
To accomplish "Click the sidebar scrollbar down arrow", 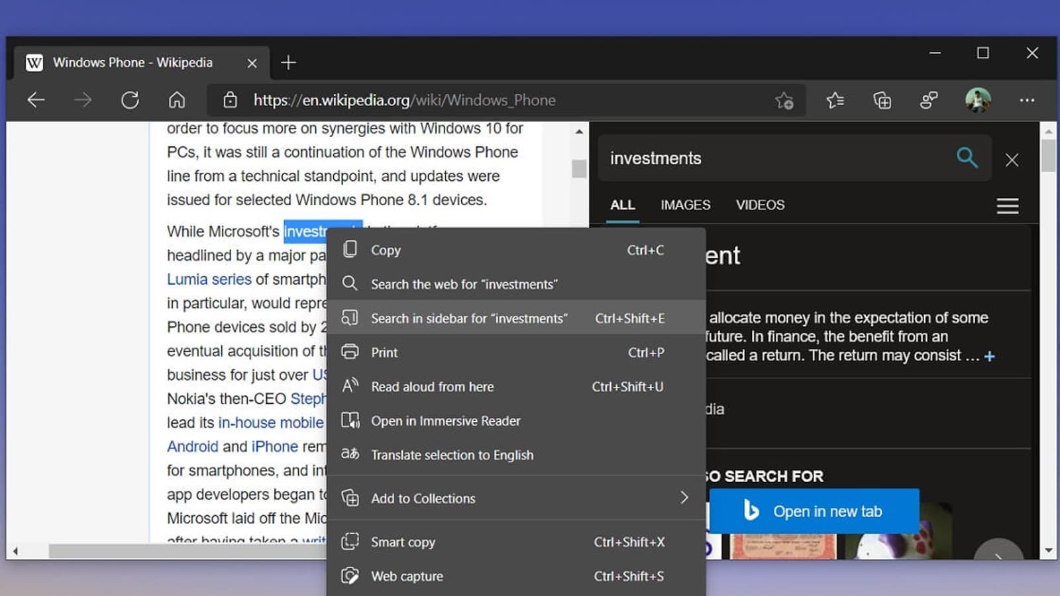I will point(1049,550).
